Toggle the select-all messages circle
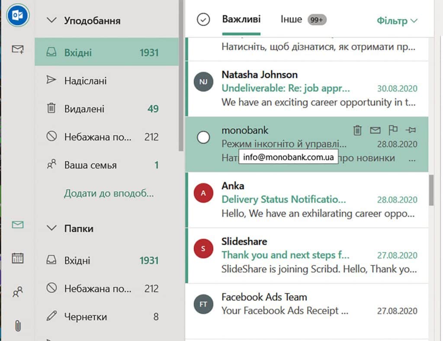 (203, 20)
